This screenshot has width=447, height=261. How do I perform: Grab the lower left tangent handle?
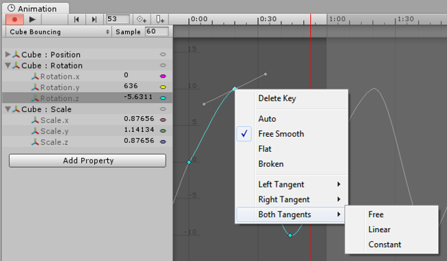pos(204,104)
